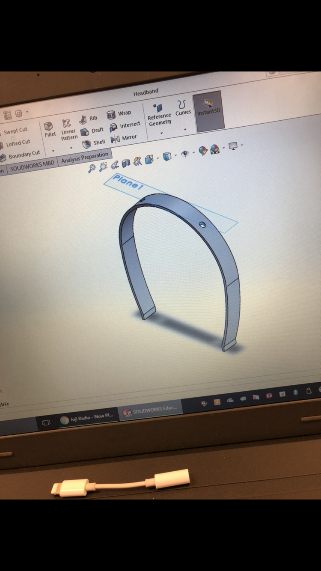Switch to SOLIDWORKS Education taskbar button

(150, 411)
